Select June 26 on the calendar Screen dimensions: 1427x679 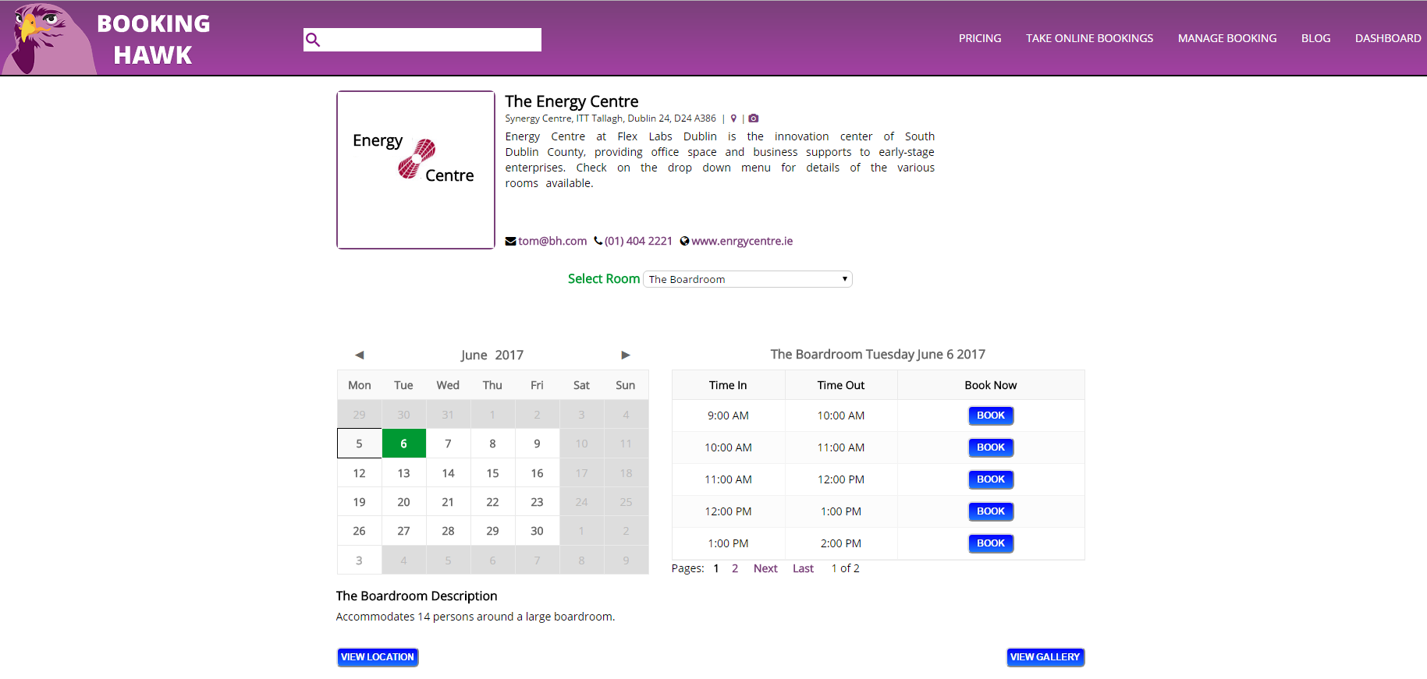point(360,531)
